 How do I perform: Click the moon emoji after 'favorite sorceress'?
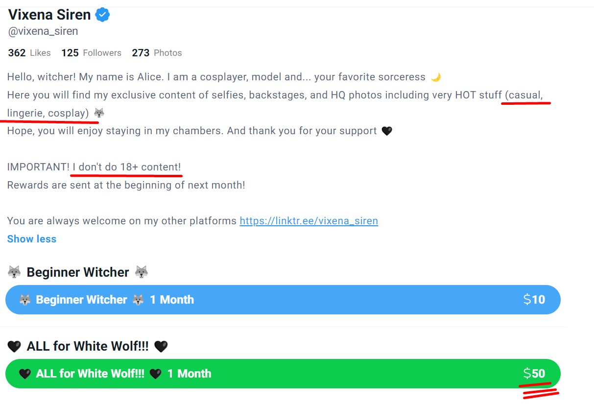coord(436,77)
